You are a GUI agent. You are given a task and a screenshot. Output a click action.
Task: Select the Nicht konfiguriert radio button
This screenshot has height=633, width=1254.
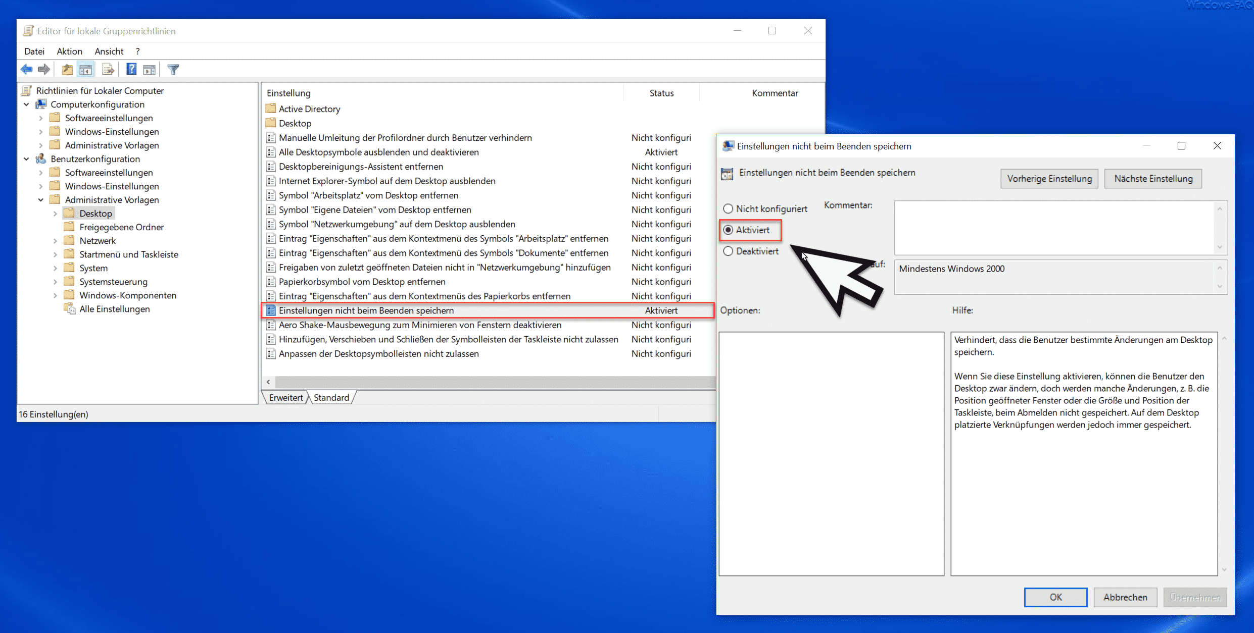click(728, 208)
